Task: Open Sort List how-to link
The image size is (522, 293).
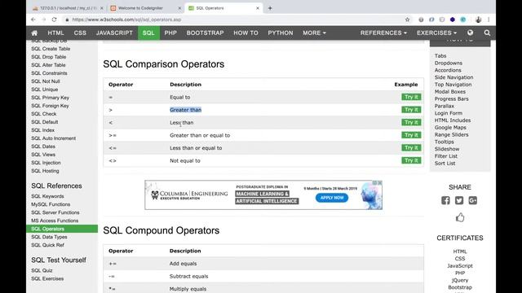Action: [x=445, y=163]
